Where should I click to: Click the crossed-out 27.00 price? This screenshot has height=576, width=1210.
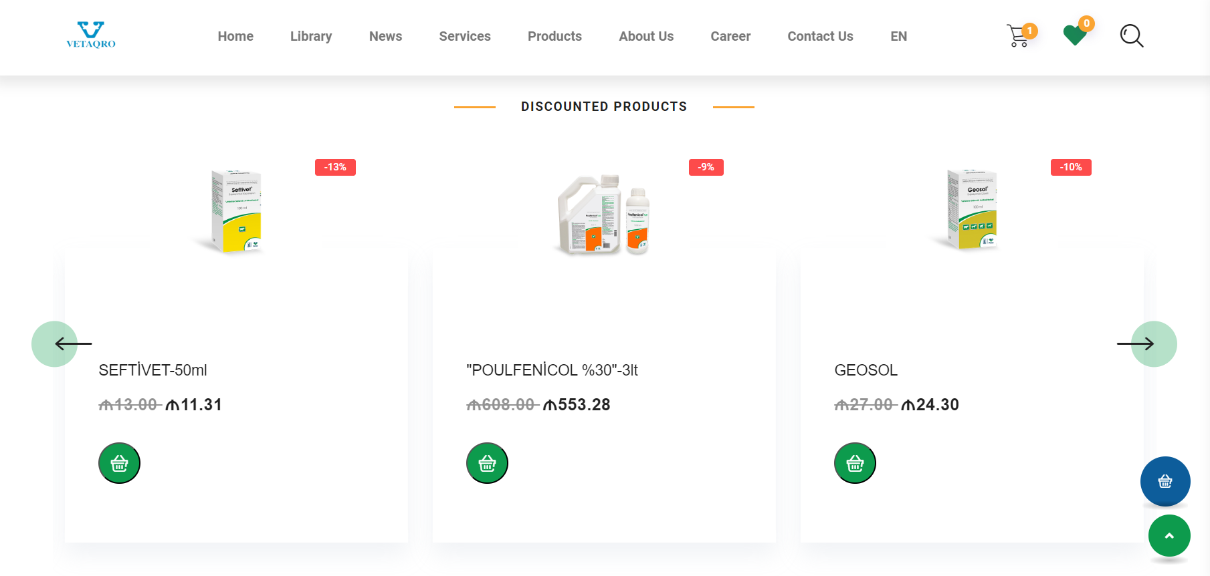click(865, 405)
